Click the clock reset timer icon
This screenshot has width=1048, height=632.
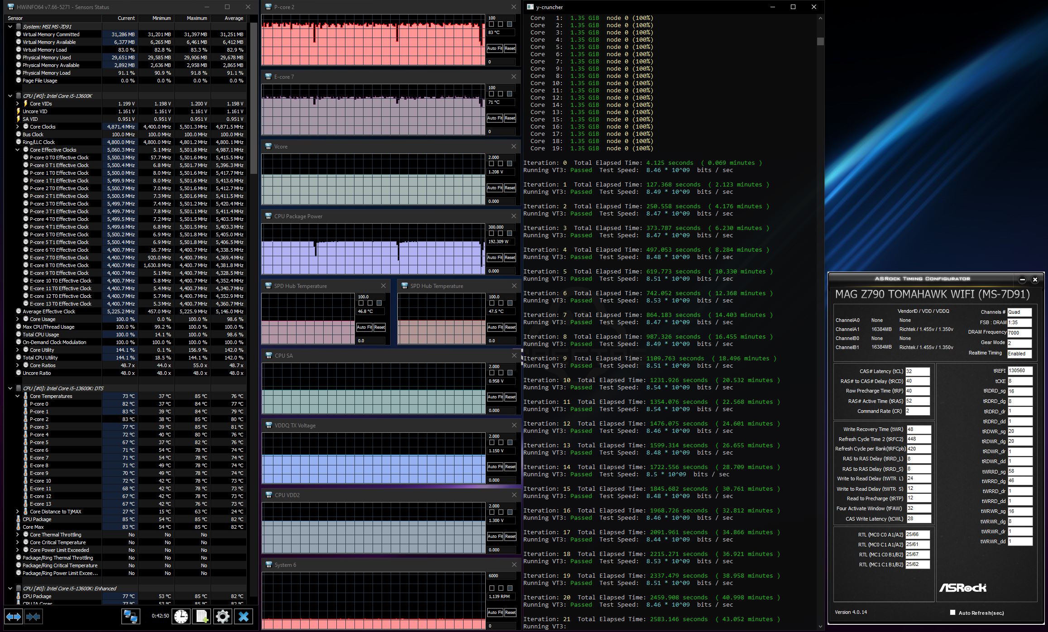(x=181, y=617)
